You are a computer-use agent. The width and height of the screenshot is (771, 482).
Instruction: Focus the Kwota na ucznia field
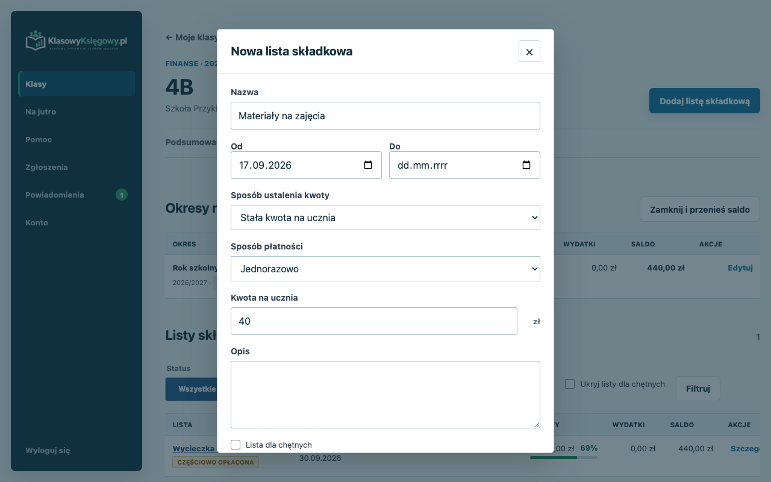click(x=374, y=321)
